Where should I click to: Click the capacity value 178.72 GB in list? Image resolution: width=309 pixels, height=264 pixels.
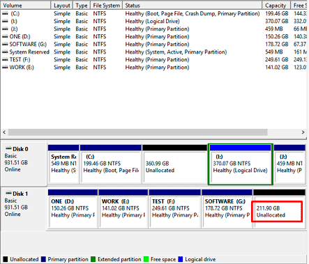point(277,45)
